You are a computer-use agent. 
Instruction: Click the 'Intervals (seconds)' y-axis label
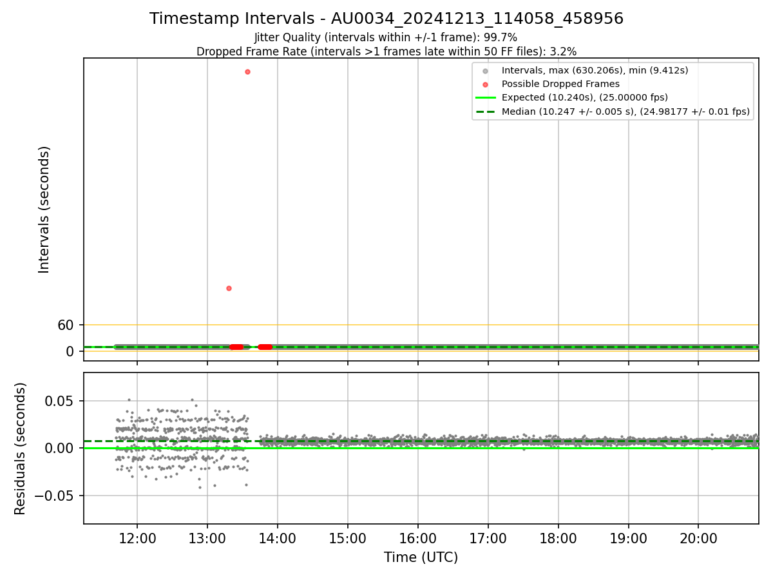click(x=44, y=209)
